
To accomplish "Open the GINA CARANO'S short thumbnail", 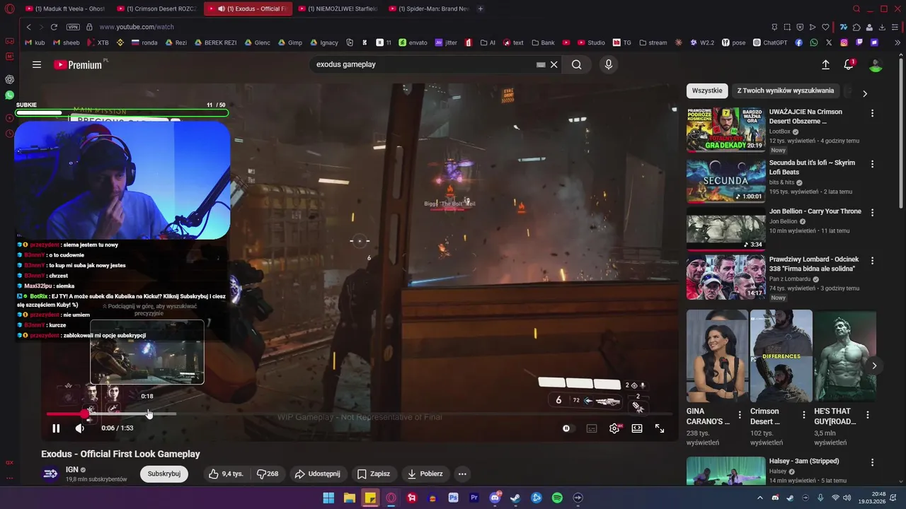I will pos(717,356).
